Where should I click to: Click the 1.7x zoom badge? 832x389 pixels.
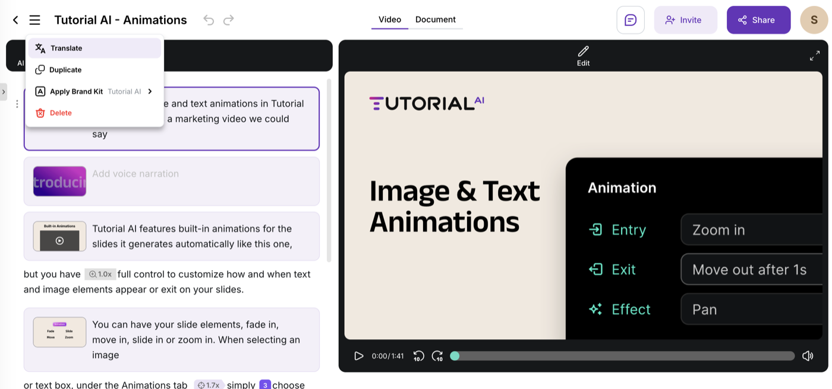point(209,385)
